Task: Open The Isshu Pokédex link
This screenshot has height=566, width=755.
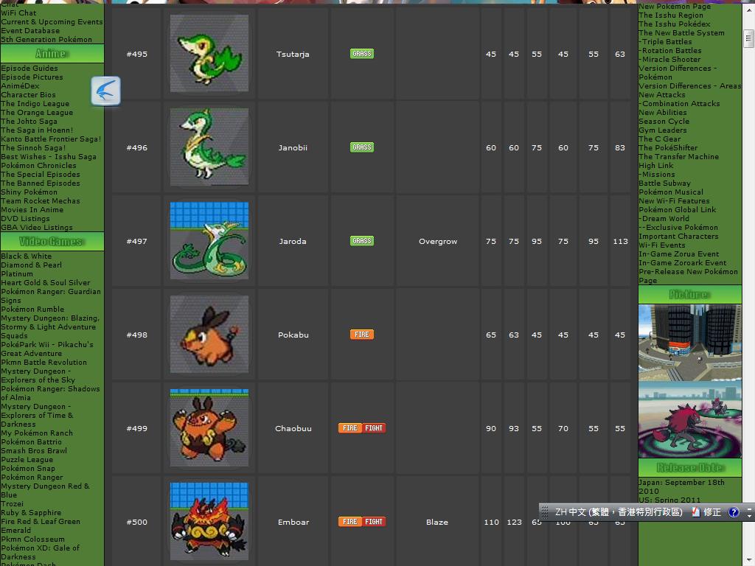Action: click(x=674, y=24)
